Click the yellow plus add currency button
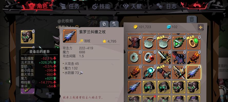 tap(201, 27)
